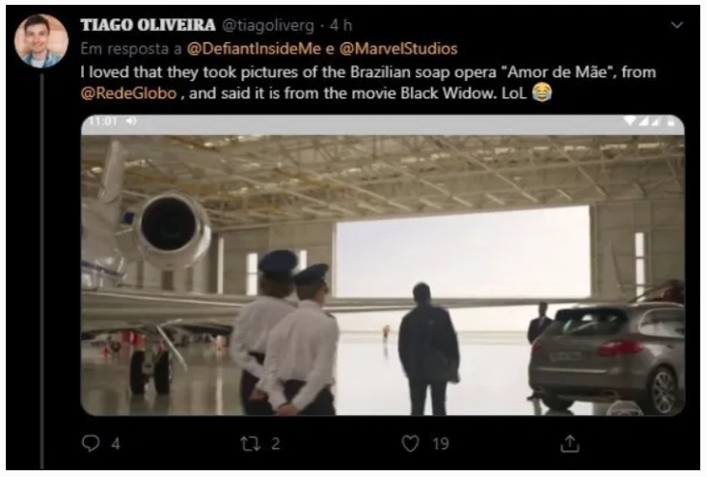Click the like count 19
The width and height of the screenshot is (707, 477).
coord(441,444)
